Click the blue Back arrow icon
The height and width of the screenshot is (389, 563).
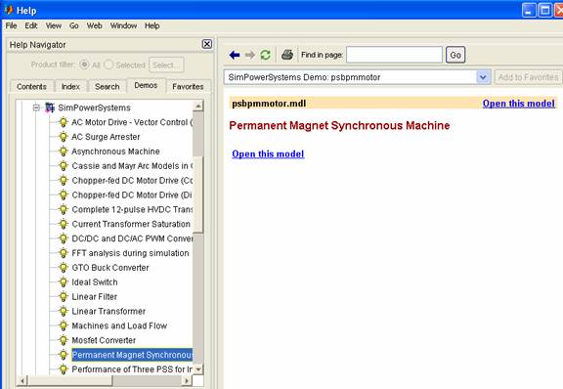235,55
